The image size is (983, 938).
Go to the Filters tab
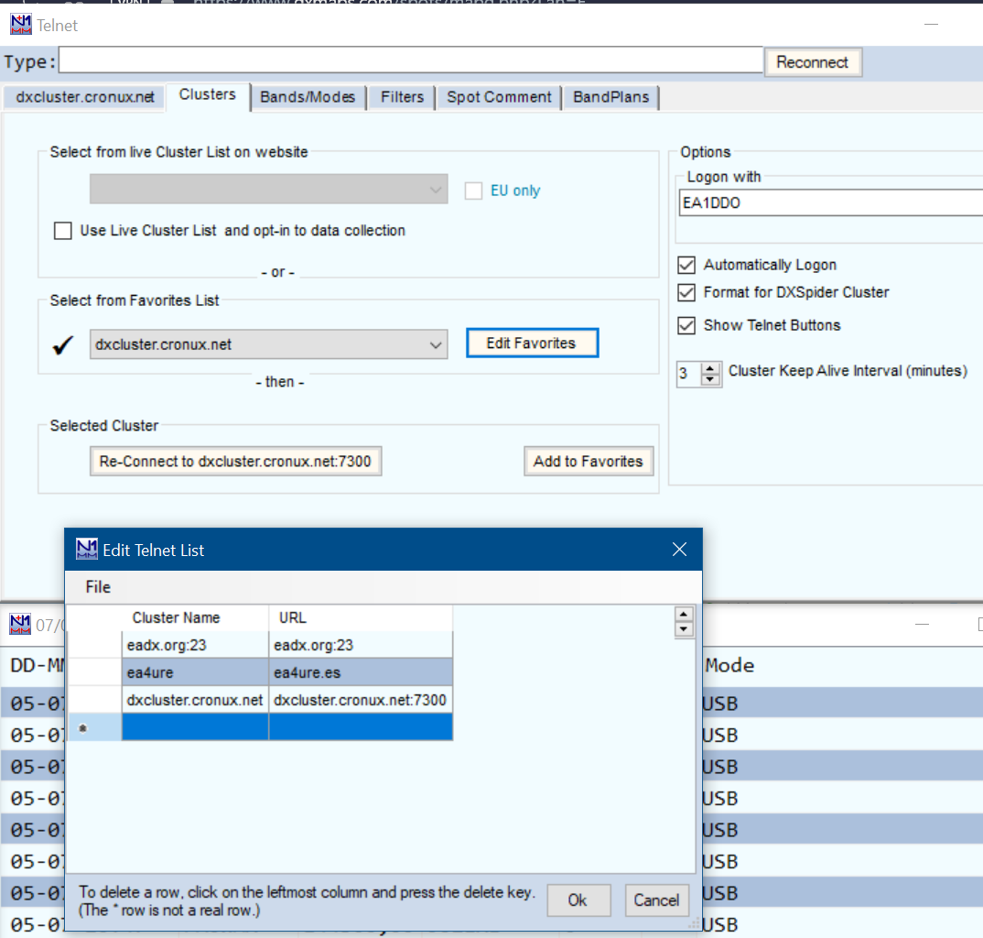point(402,97)
